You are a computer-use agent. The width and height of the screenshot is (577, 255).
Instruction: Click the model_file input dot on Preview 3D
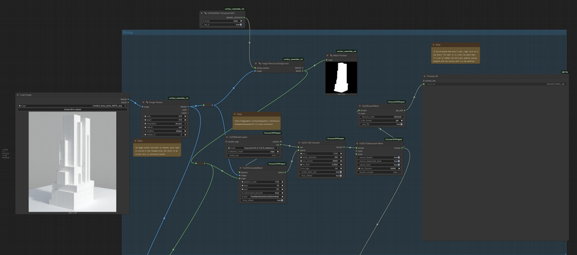point(424,84)
